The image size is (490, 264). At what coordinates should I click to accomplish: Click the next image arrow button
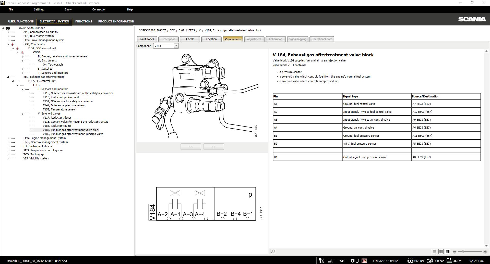[x=213, y=146]
